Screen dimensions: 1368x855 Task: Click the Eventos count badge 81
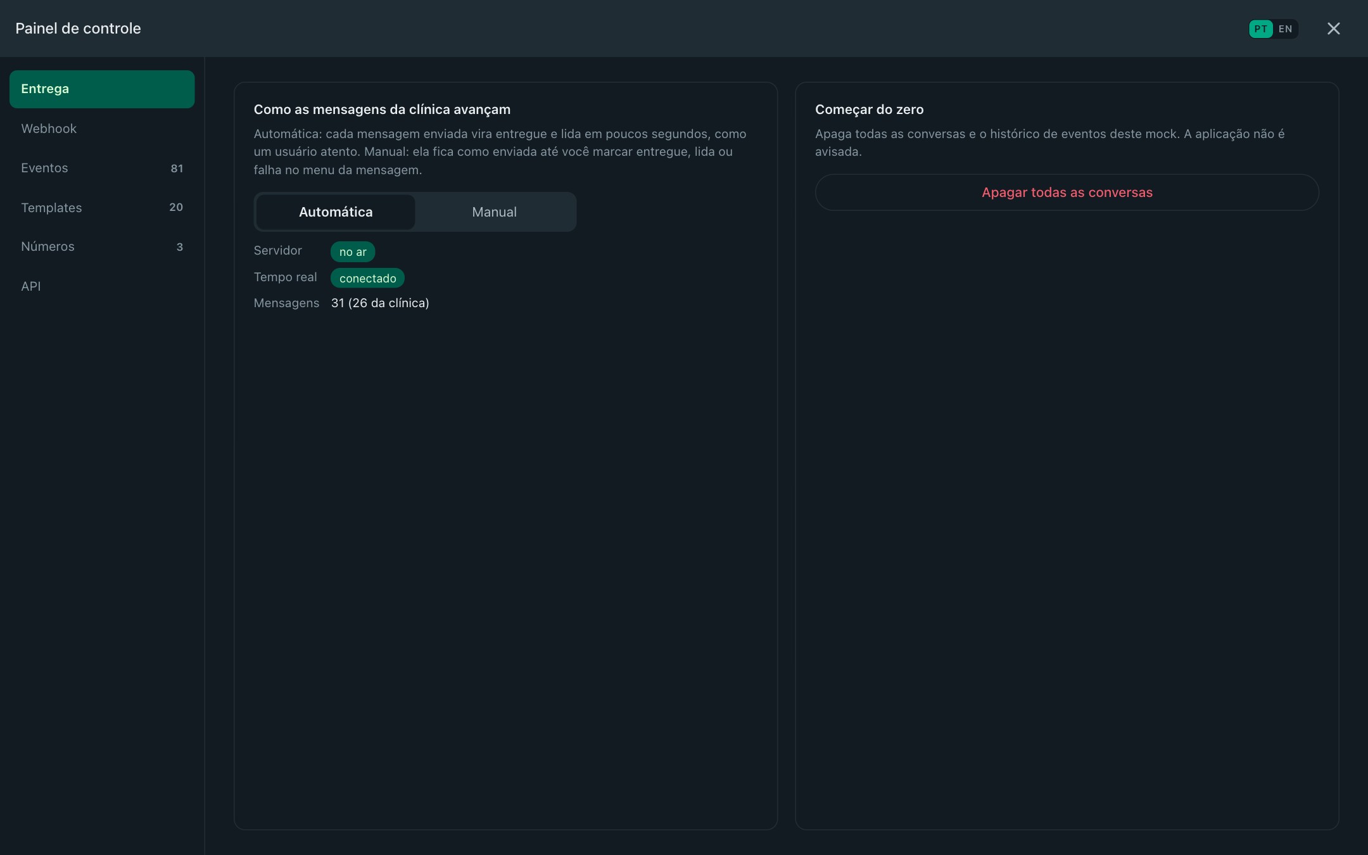tap(177, 168)
